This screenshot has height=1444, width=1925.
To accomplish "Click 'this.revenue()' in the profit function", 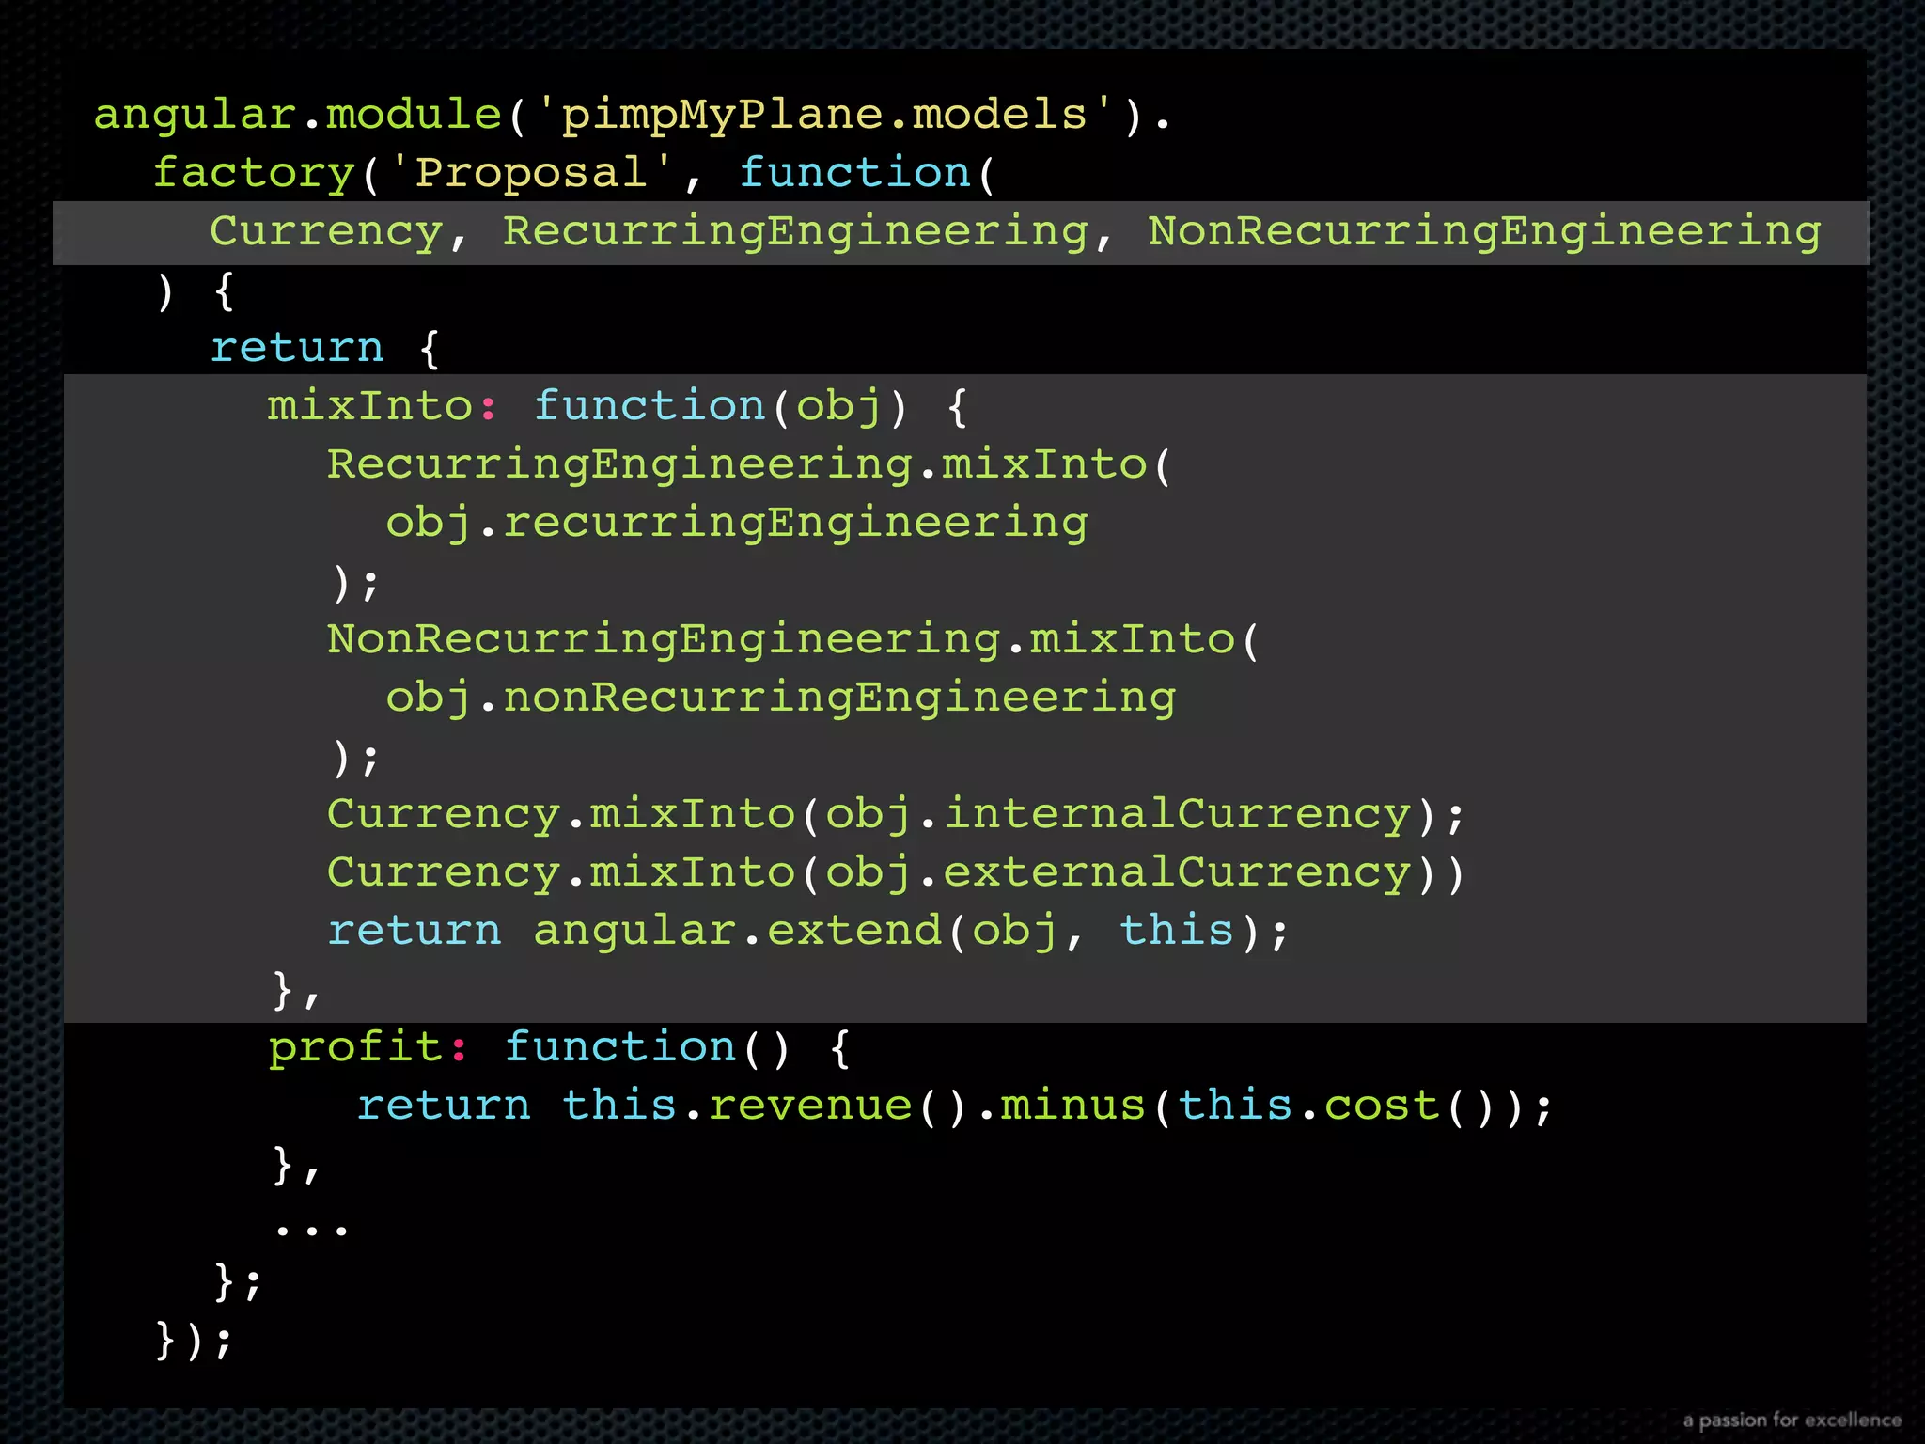I will (764, 1106).
